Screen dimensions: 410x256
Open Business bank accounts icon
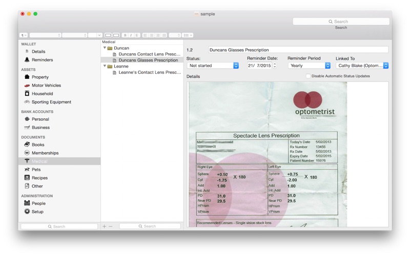click(27, 127)
